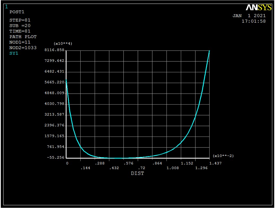Click the y-axis tick label 4030.798
The height and width of the screenshot is (208, 275).
coord(55,104)
